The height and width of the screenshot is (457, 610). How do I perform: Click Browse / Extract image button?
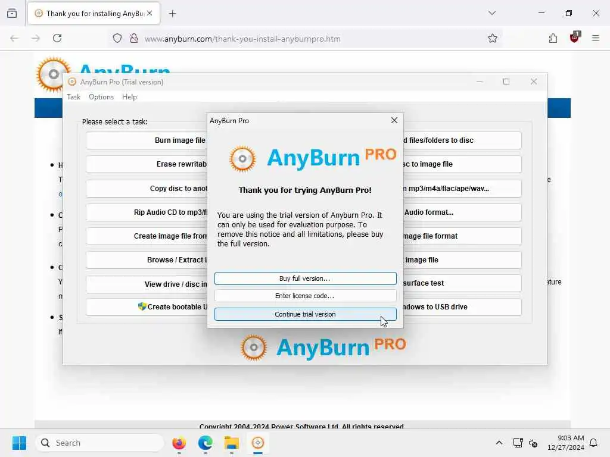tap(147, 259)
